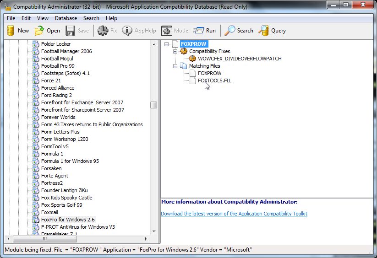Click the WOWCFEX_DIVIDEOVERFLOWPATCH fix icon

(x=192, y=59)
